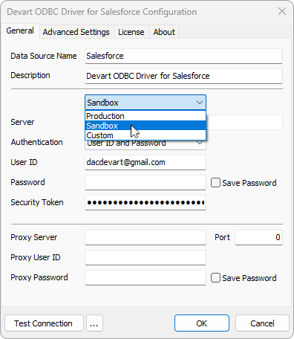The image size is (294, 339).
Task: Choose Sandbox from the dropdown list
Action: coord(146,126)
